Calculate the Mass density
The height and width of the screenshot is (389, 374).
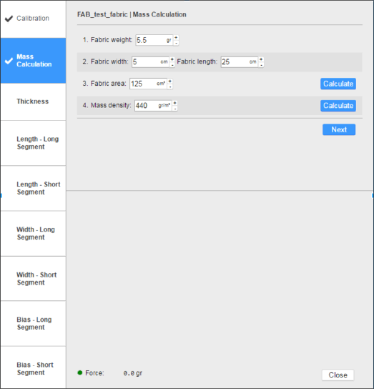pyautogui.click(x=338, y=106)
